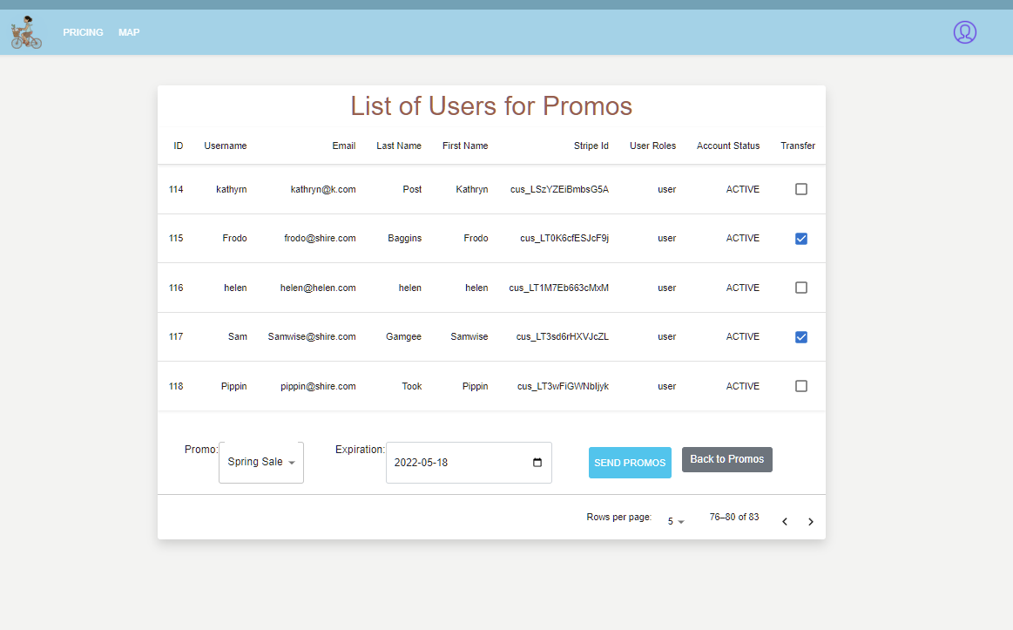Navigate to MAP page
Image resolution: width=1013 pixels, height=630 pixels.
(129, 32)
